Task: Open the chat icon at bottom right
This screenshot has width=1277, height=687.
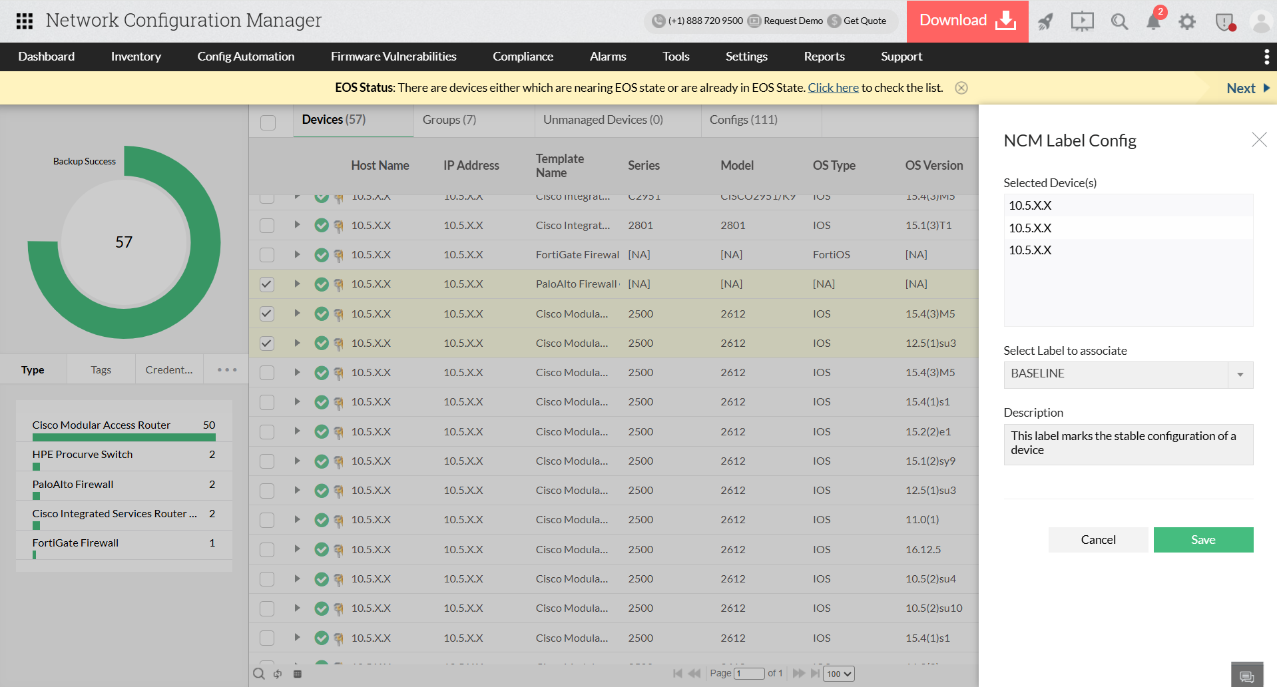Action: pyautogui.click(x=1247, y=676)
